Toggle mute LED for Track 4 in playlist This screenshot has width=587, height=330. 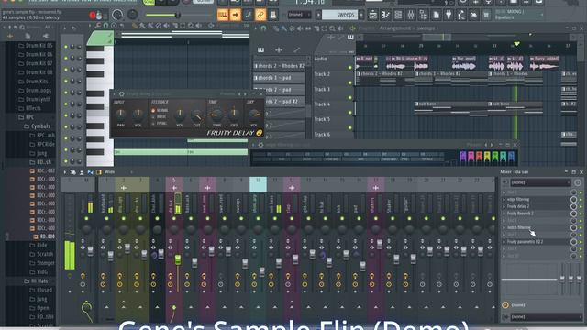click(x=350, y=113)
